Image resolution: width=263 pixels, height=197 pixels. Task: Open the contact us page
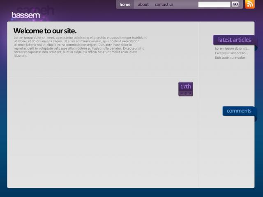pyautogui.click(x=164, y=5)
